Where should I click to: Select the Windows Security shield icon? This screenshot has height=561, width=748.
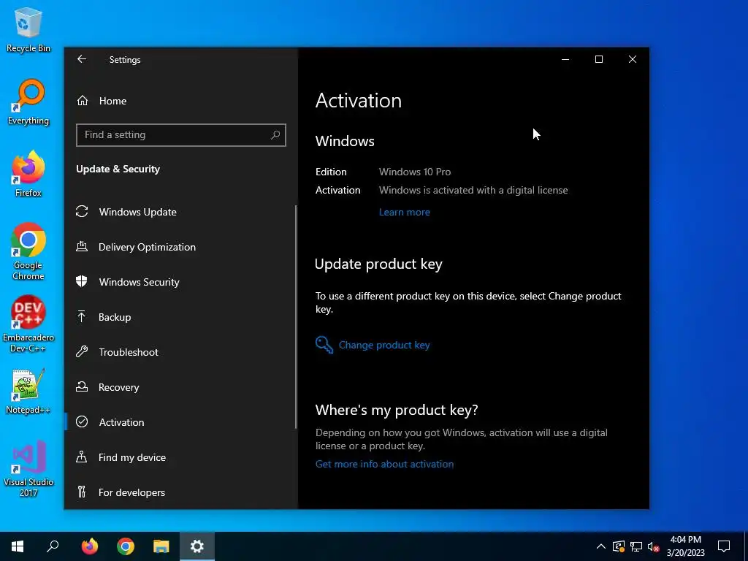[x=82, y=281]
